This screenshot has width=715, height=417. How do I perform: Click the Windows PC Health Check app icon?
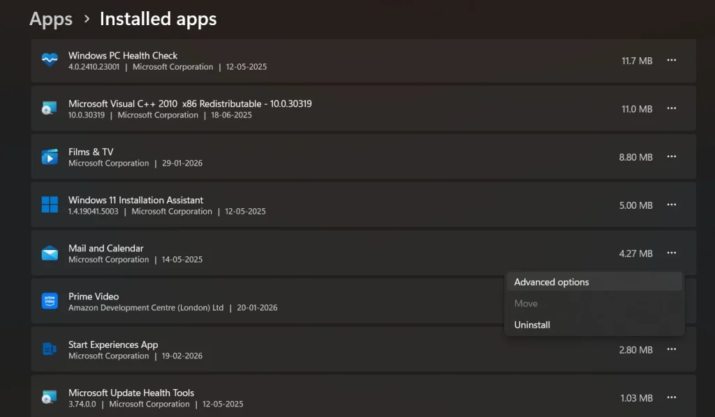(x=49, y=60)
